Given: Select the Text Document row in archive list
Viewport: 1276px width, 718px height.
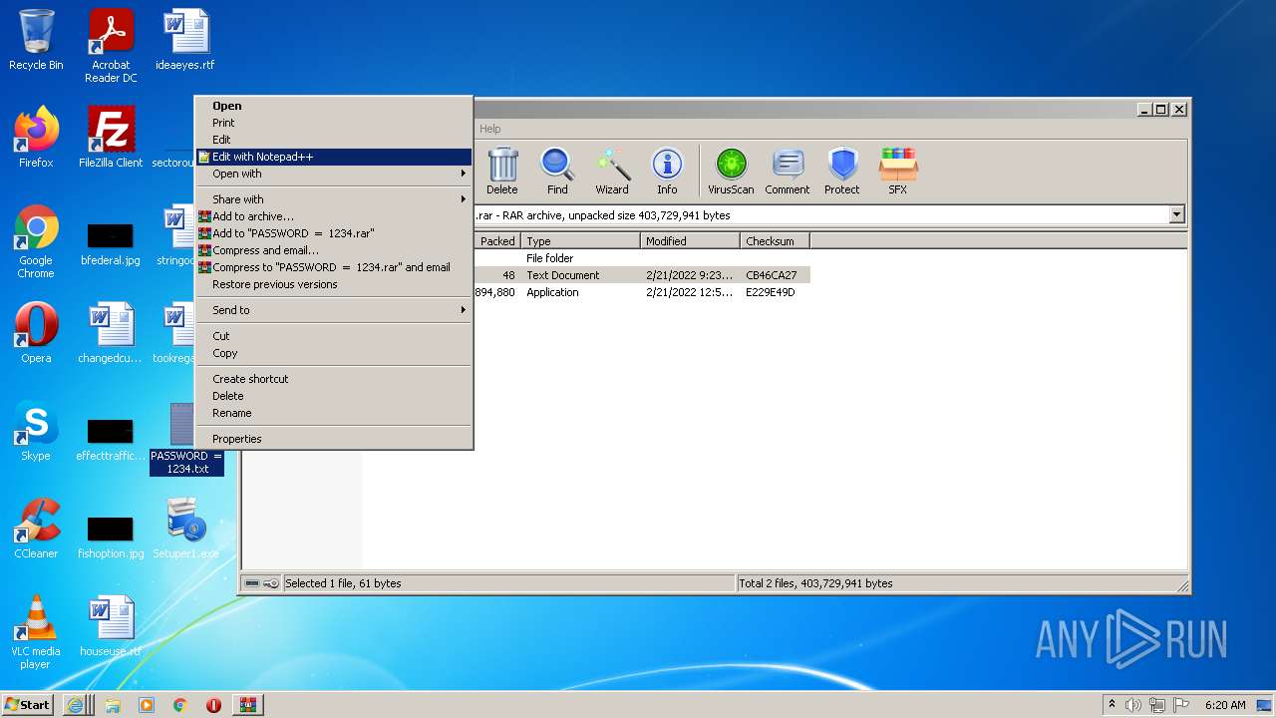Looking at the screenshot, I should click(x=641, y=275).
